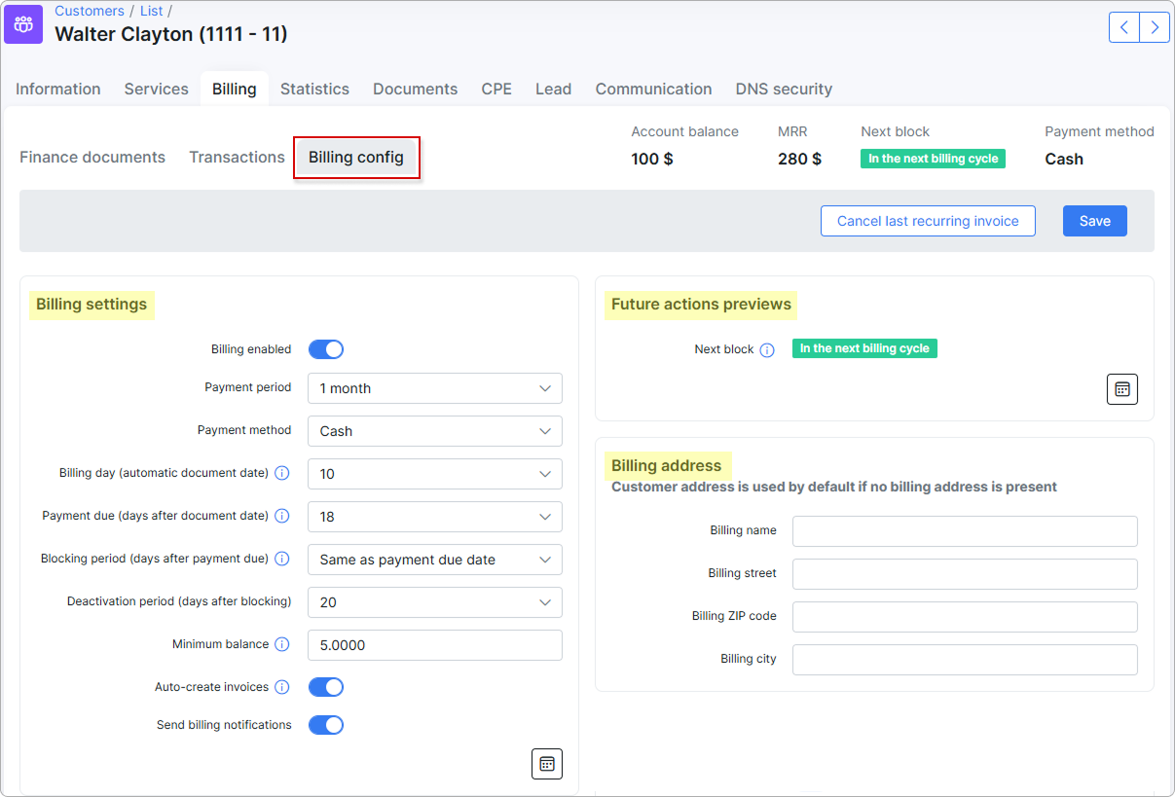Click info icon beside Payment due
1175x797 pixels.
point(282,516)
